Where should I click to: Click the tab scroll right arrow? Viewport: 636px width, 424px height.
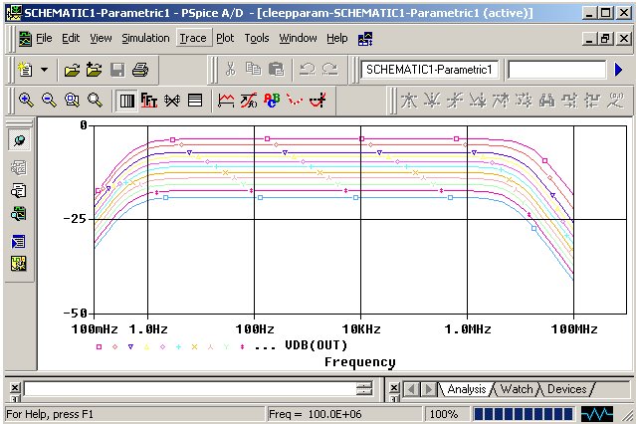[428, 389]
